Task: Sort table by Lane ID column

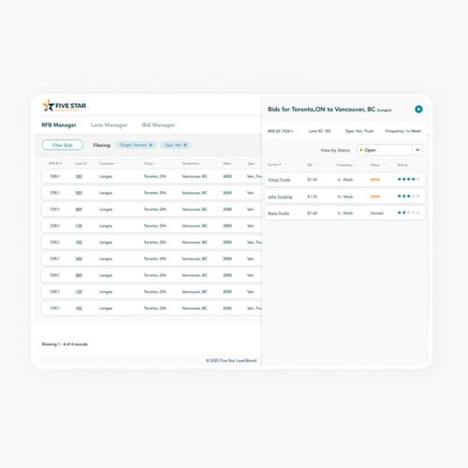Action: 82,163
